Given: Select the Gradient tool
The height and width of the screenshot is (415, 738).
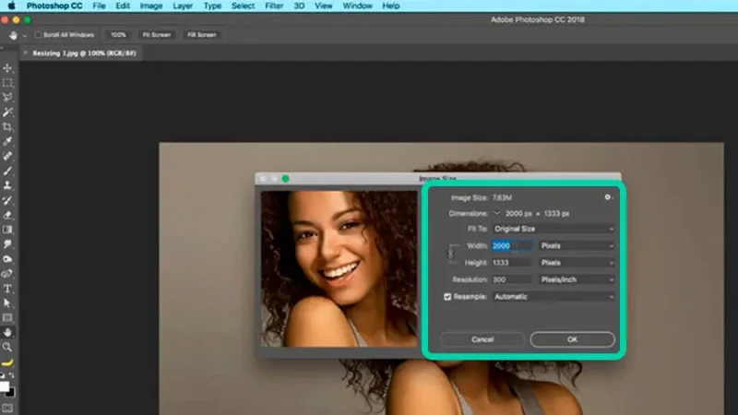Looking at the screenshot, I should pyautogui.click(x=7, y=230).
